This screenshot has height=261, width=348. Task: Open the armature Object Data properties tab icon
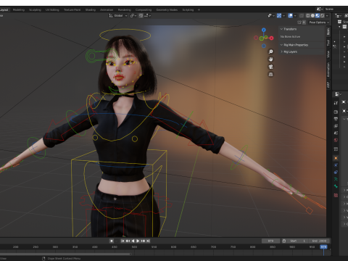click(336, 179)
